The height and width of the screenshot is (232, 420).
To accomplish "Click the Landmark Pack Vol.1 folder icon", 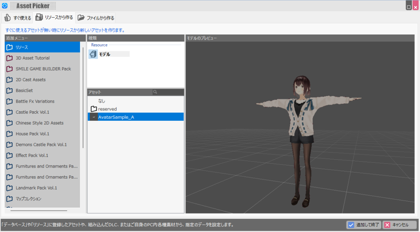I will [9, 188].
